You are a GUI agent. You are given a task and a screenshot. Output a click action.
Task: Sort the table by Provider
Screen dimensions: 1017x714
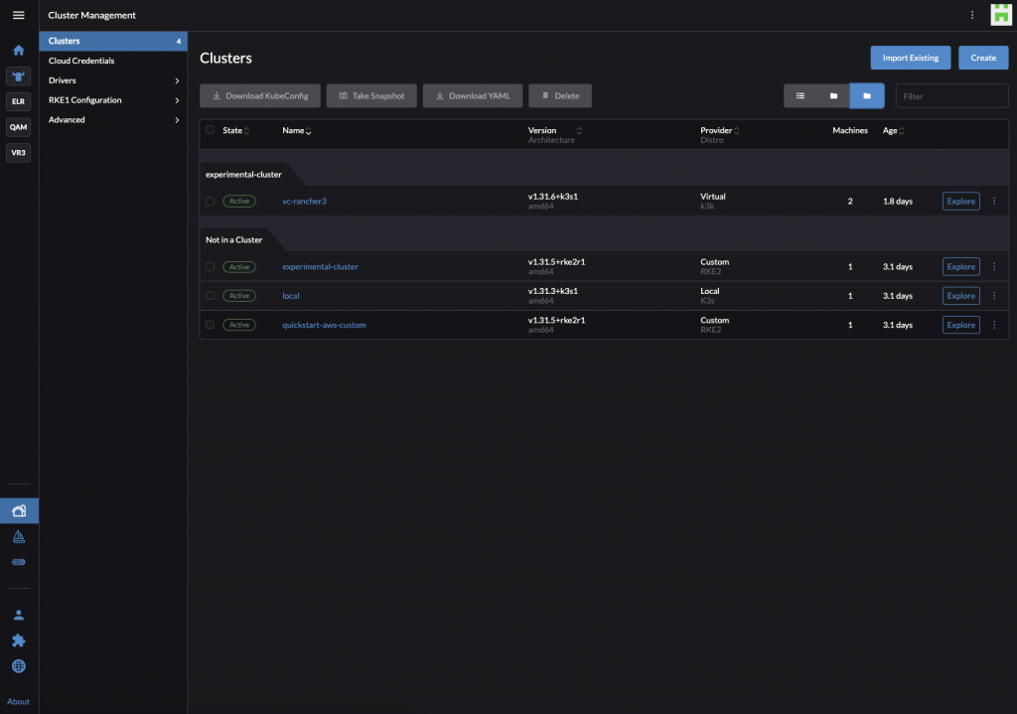[x=719, y=130]
